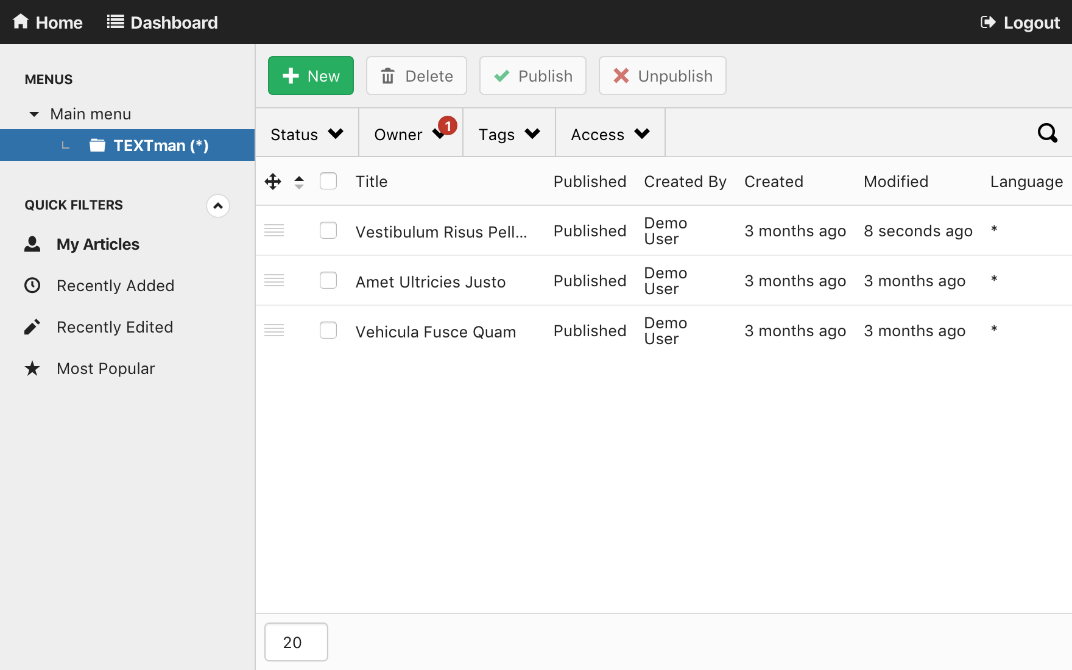The height and width of the screenshot is (670, 1072).
Task: Show Most Popular star filter
Action: point(105,368)
